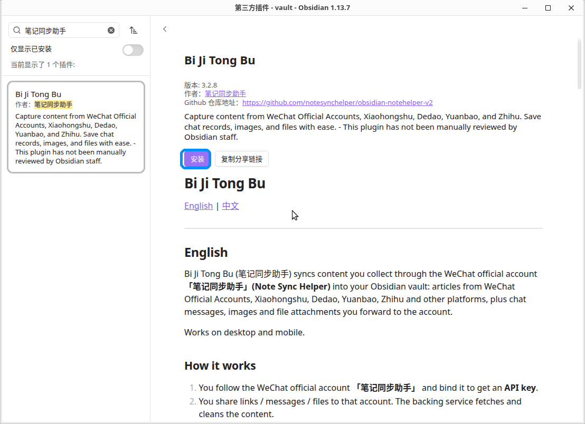
Task: Click the English section heading
Action: click(206, 253)
